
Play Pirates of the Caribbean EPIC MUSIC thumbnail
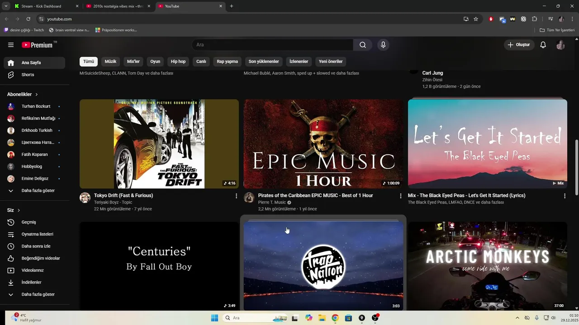pos(323,144)
